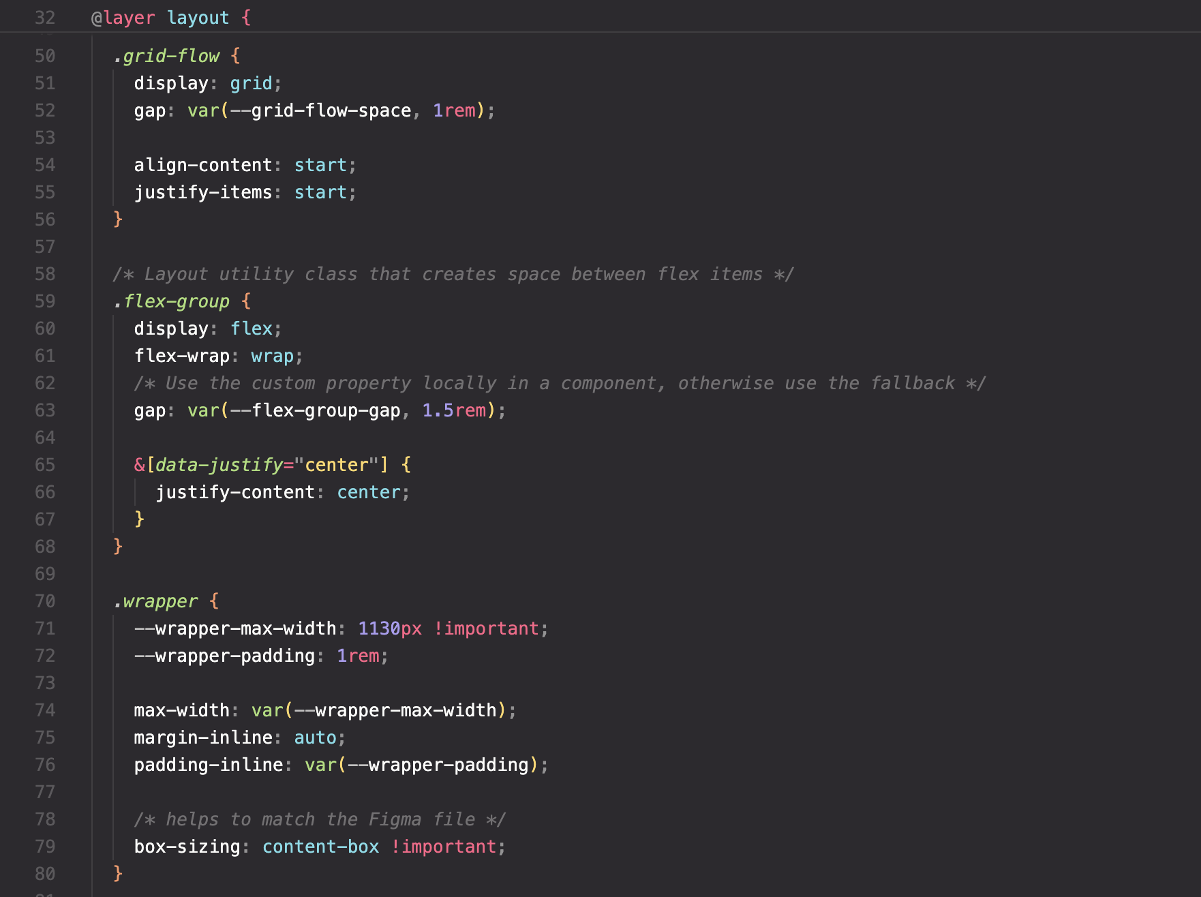
Task: Click the sticky "@layer layout" header line
Action: [170, 18]
